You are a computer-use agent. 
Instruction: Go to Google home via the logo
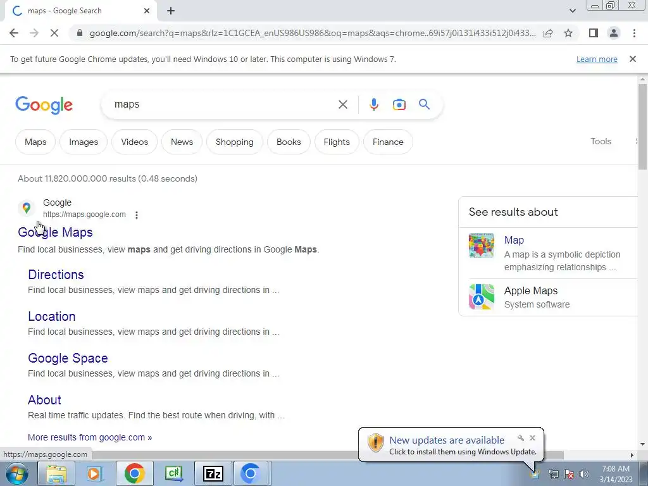[x=44, y=106]
